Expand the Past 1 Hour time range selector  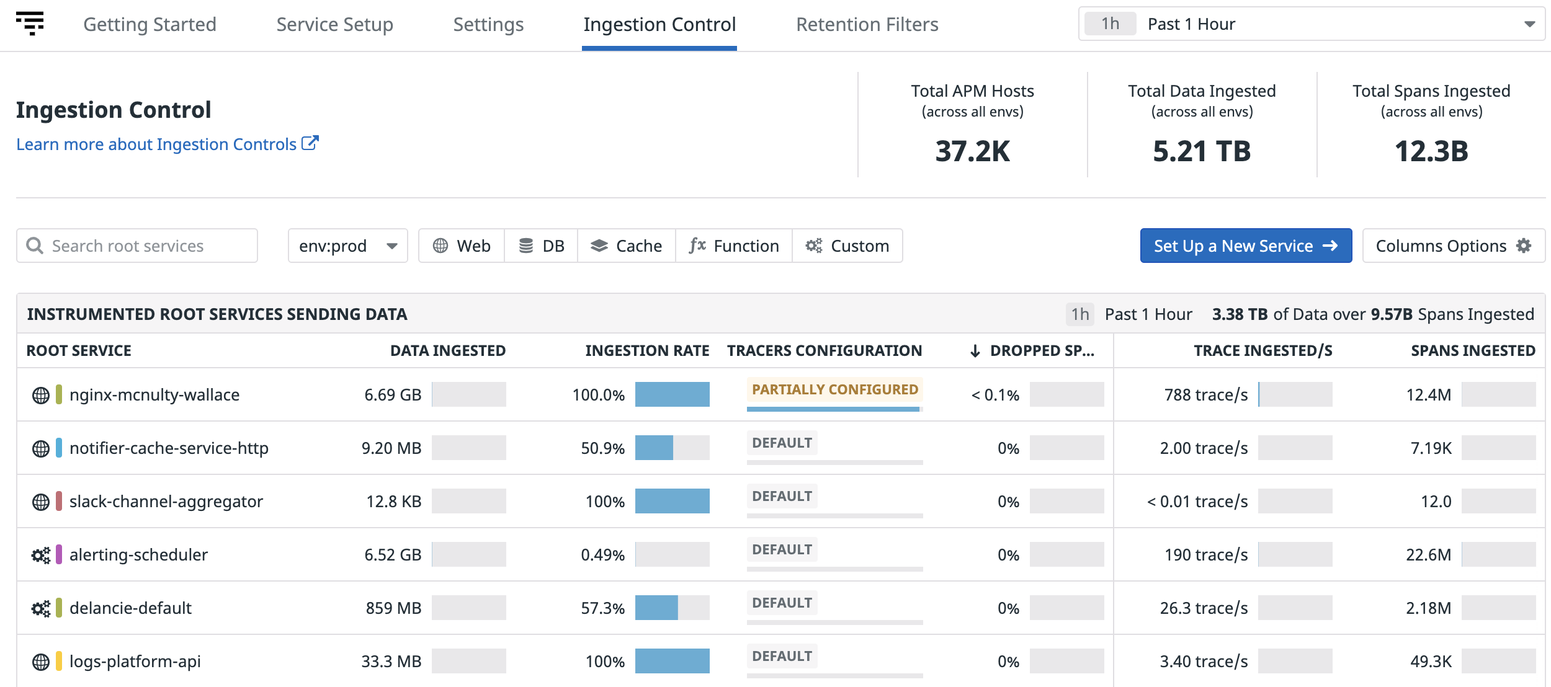click(1311, 24)
